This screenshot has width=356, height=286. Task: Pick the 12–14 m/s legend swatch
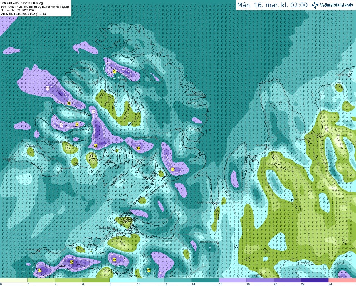178,280
